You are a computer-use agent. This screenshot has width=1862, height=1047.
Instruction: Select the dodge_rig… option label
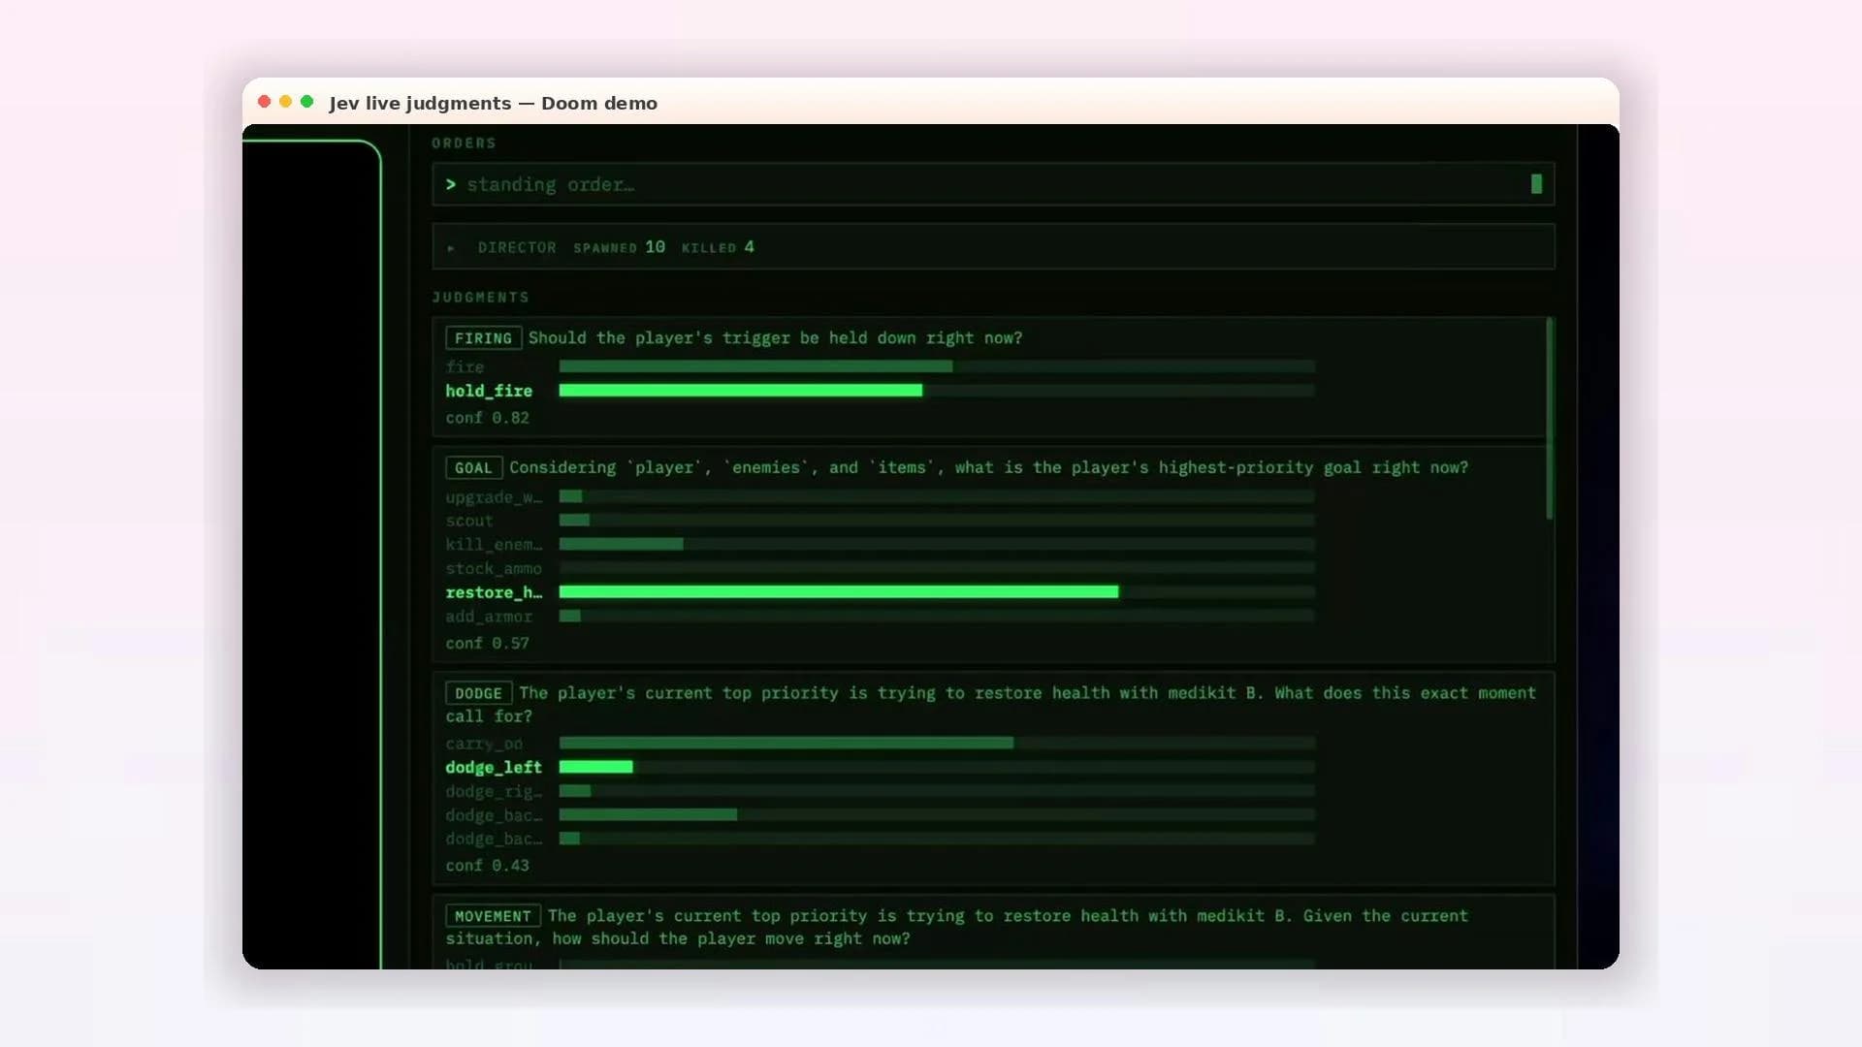pos(494,791)
